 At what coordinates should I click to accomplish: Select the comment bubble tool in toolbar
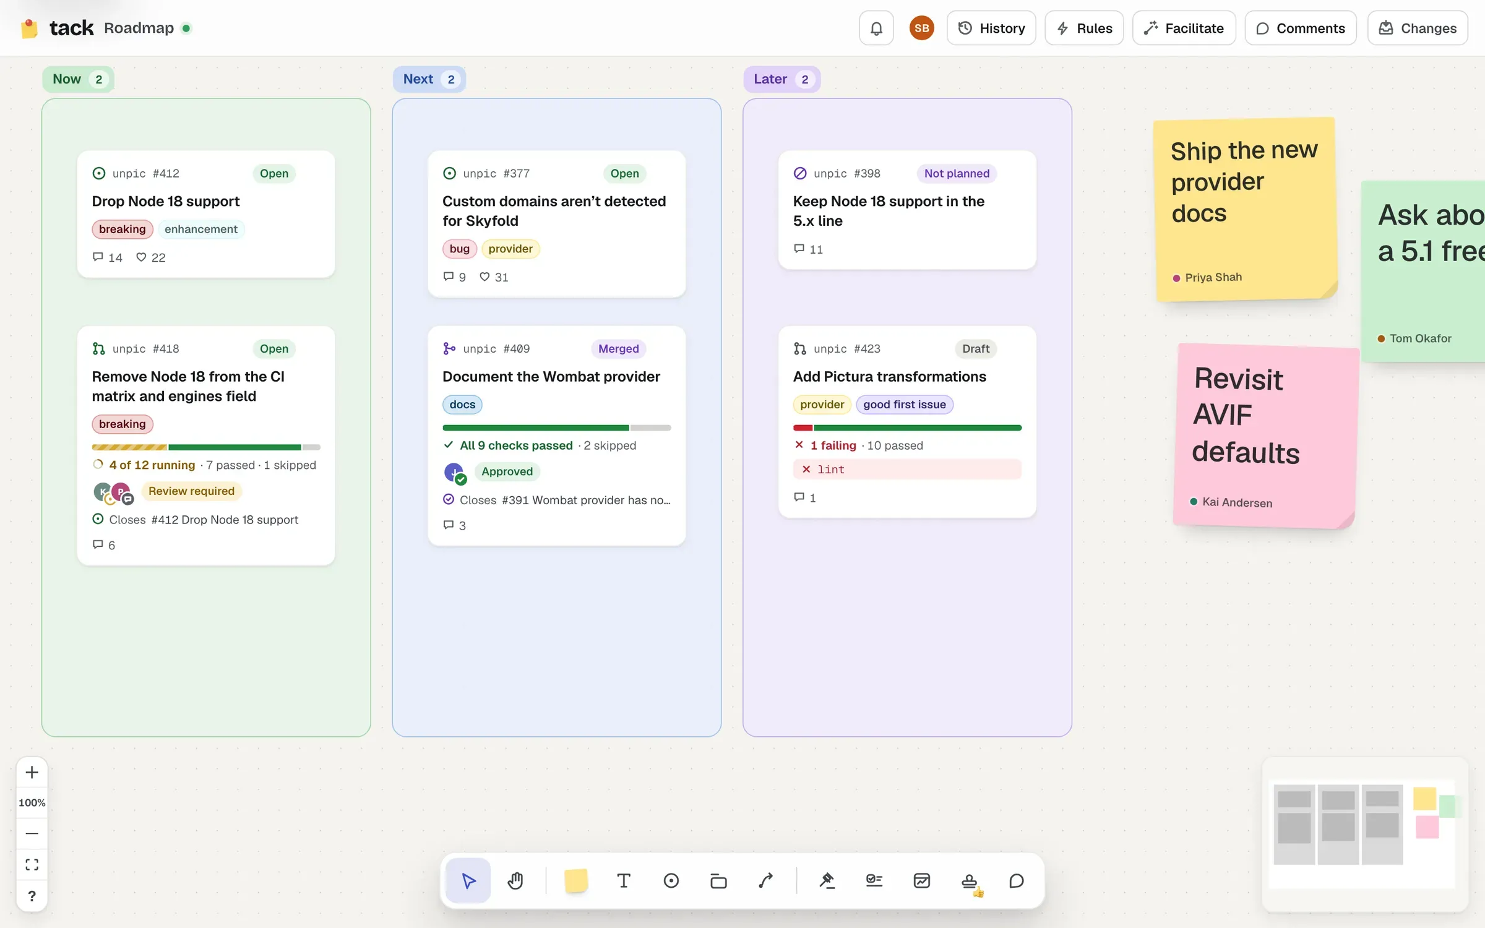pos(1017,880)
